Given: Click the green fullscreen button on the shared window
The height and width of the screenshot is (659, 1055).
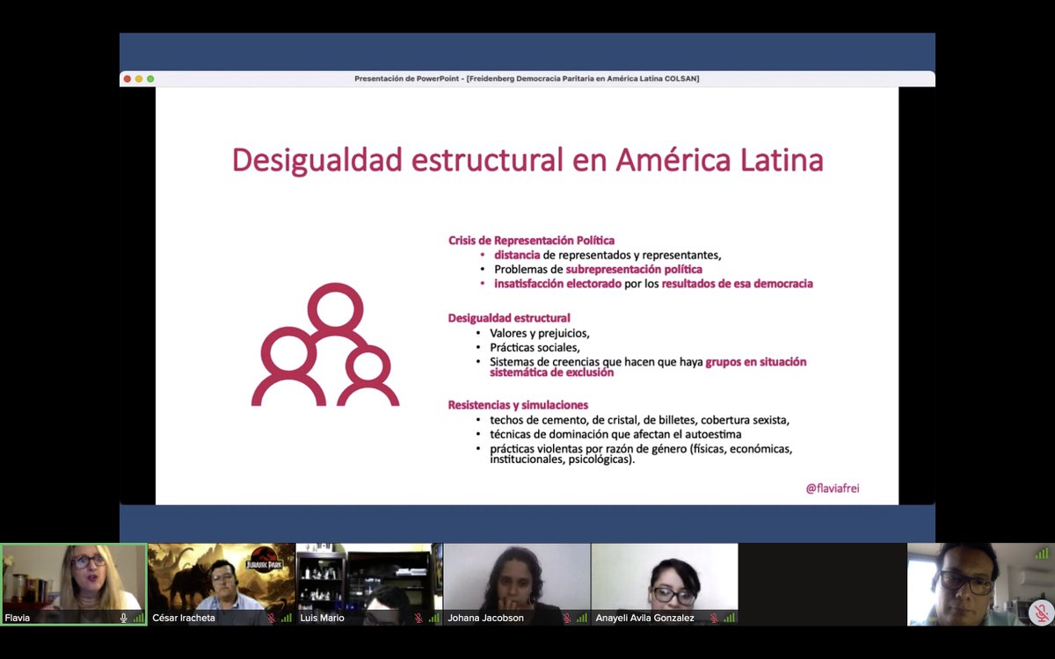Looking at the screenshot, I should 149,77.
